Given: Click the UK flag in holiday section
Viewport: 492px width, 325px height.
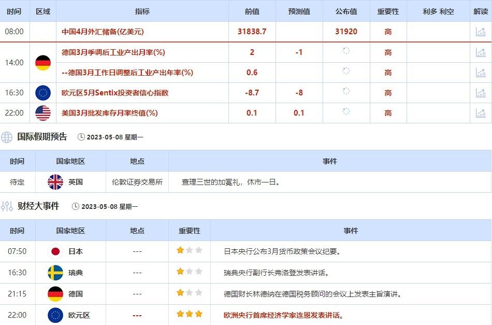Looking at the screenshot, I should 55,182.
